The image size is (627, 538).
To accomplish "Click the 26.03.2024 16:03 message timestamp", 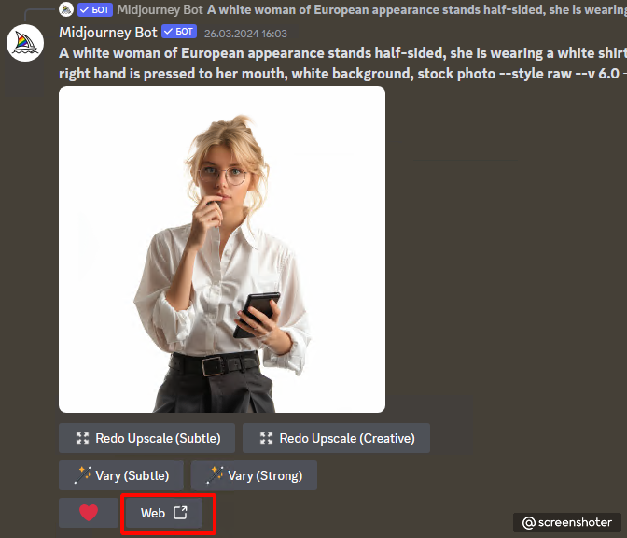I will coord(245,34).
